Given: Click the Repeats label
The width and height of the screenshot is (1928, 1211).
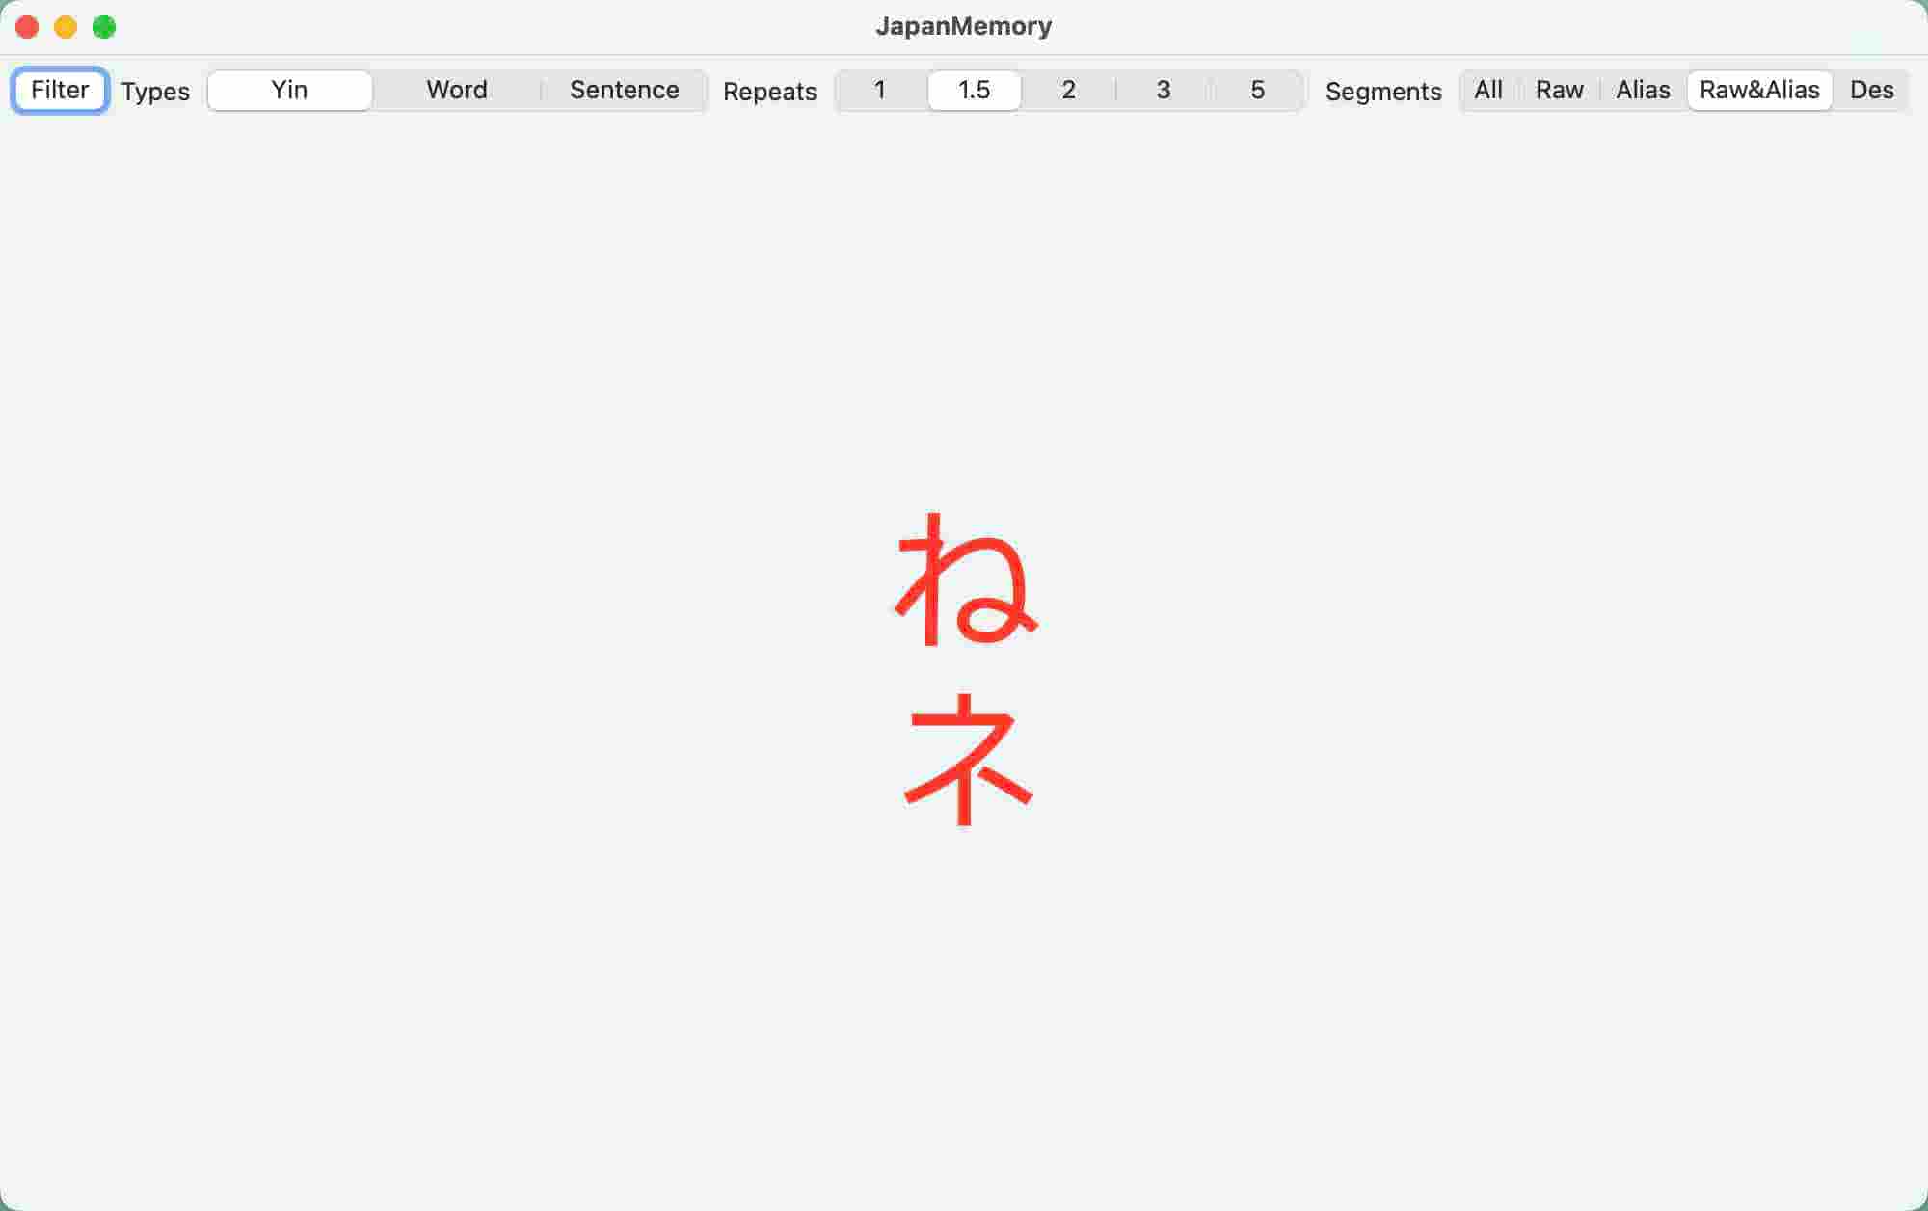Looking at the screenshot, I should click(769, 92).
